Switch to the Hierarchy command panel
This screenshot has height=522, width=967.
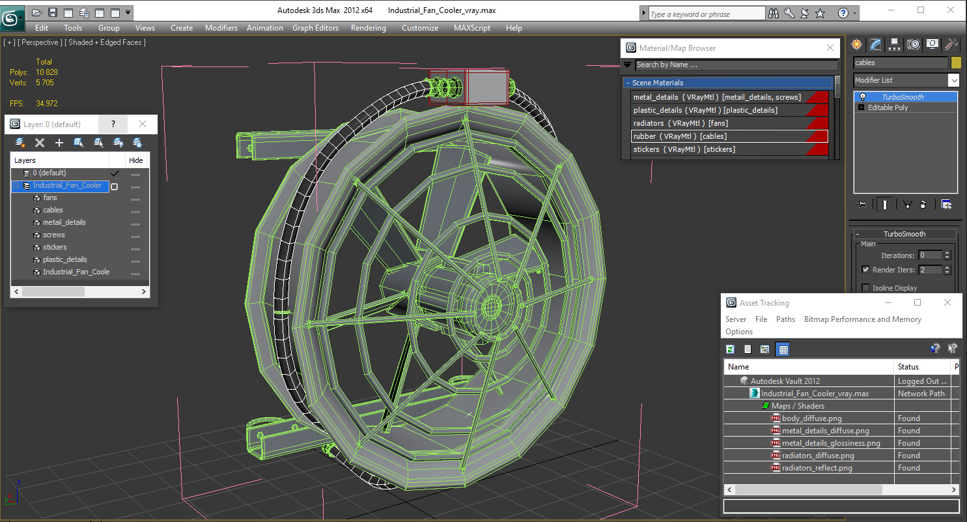coord(895,44)
